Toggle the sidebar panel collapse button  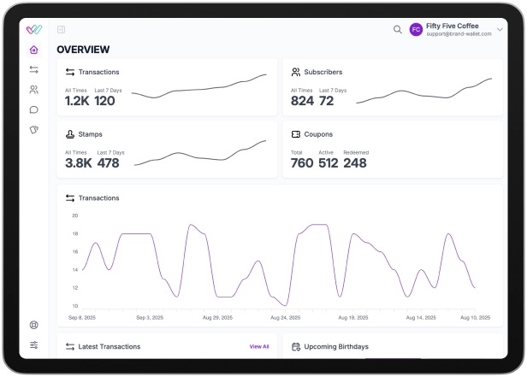pyautogui.click(x=61, y=29)
